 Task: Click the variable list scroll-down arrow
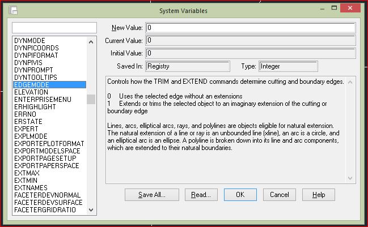91,210
